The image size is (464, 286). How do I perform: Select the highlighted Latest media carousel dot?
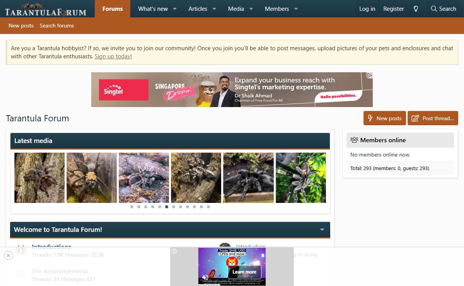[167, 207]
